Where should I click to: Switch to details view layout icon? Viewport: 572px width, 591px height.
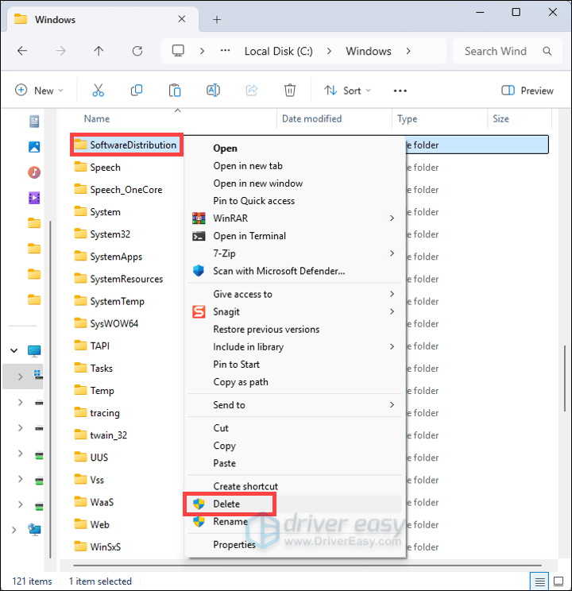(539, 581)
